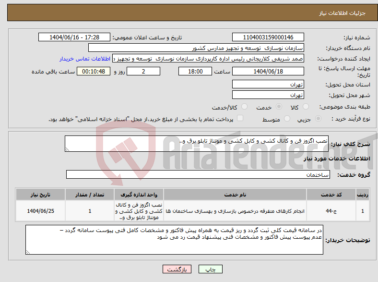This screenshot has width=378, height=282.
Task: Click the unit of measure cell in row 1
Action: coord(139,211)
